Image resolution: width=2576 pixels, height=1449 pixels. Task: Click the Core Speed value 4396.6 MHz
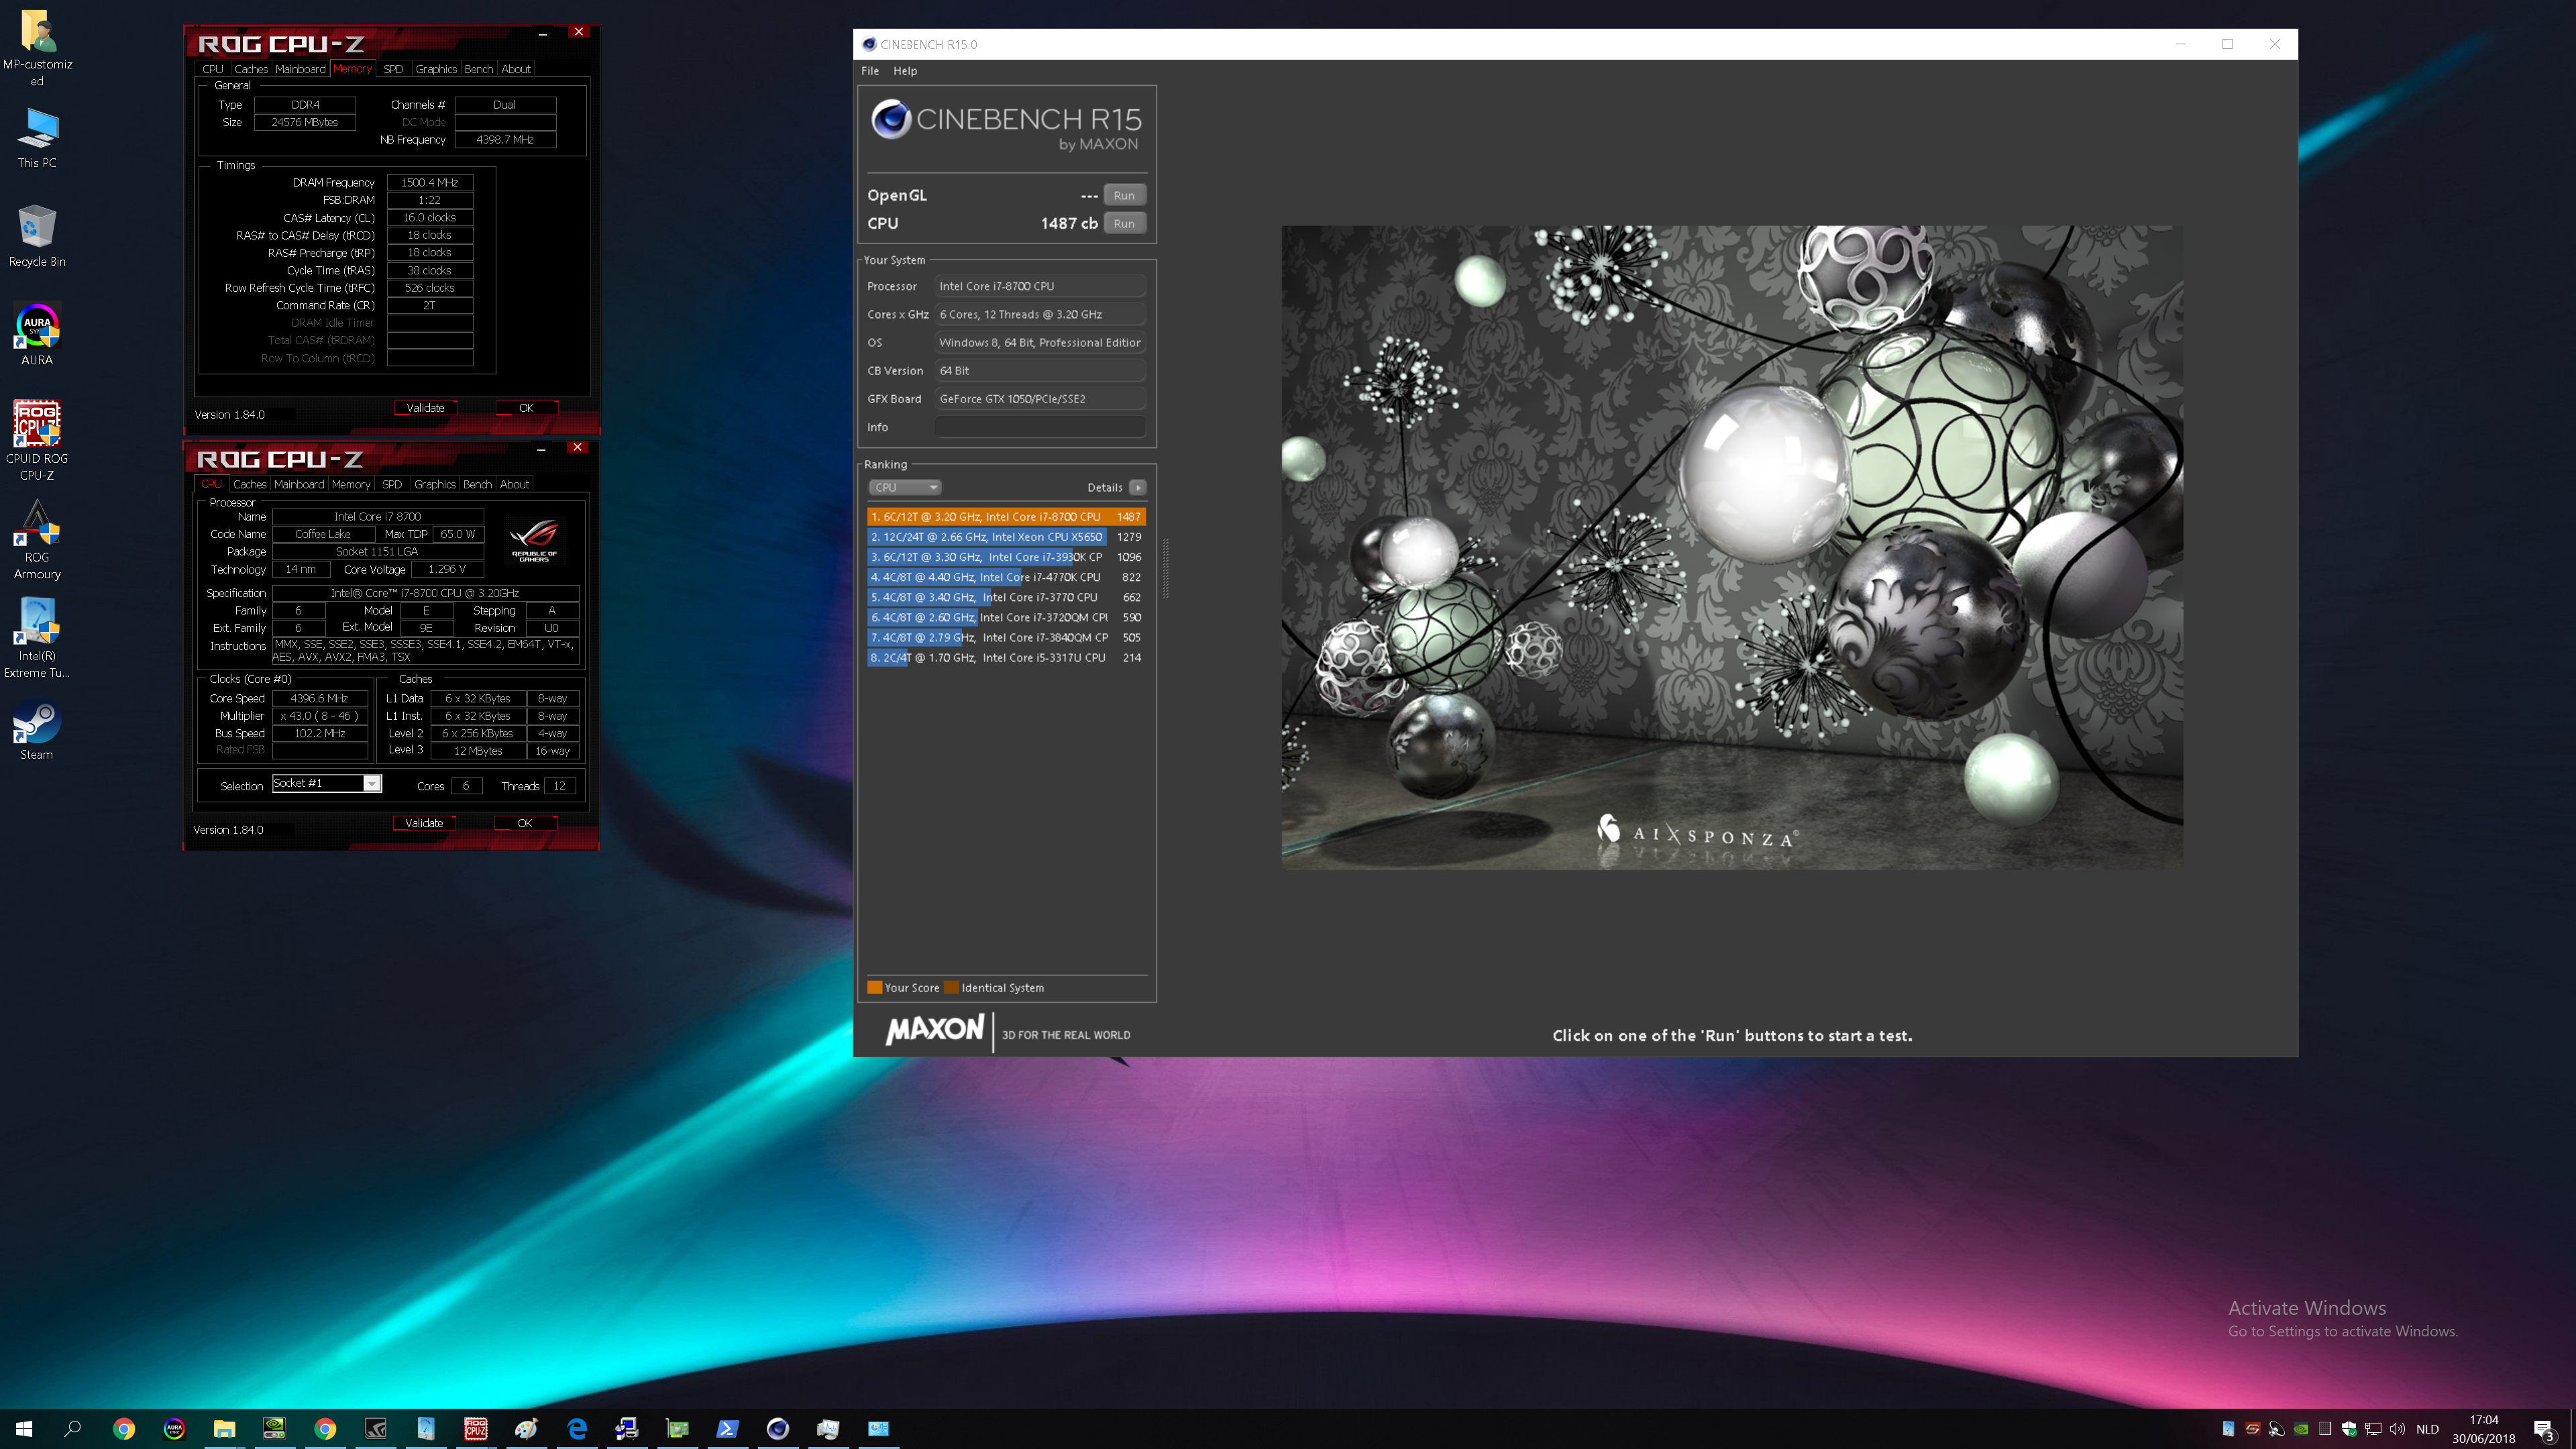click(x=319, y=698)
